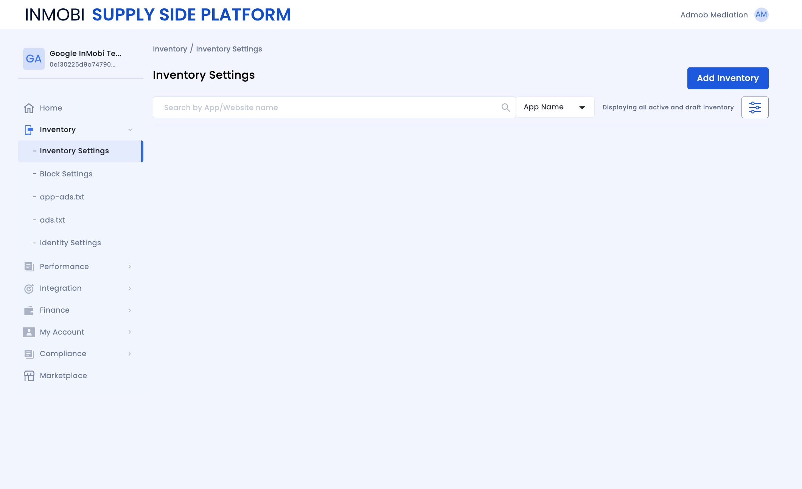Viewport: 802px width, 489px height.
Task: Click the Inventory device icon in sidebar
Action: (29, 130)
